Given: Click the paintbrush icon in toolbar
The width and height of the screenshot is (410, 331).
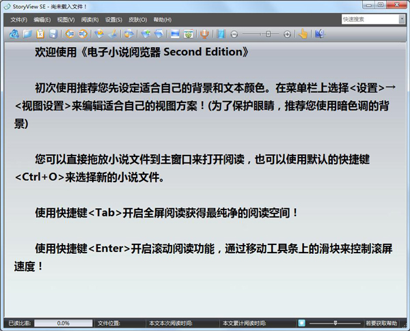Looking at the screenshot, I should point(113,34).
